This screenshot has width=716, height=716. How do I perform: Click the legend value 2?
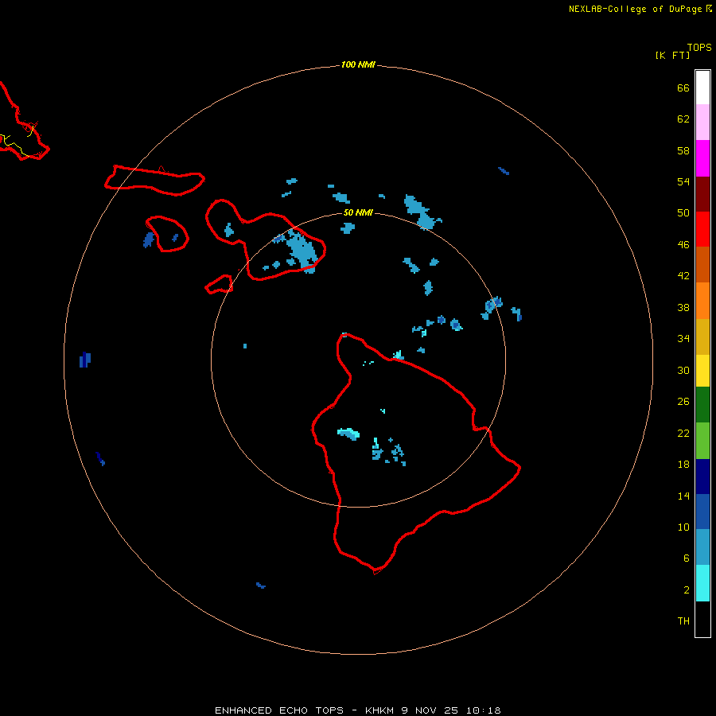point(687,590)
